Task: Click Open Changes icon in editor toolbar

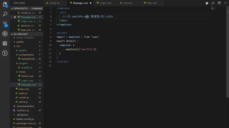Action: click(x=213, y=3)
